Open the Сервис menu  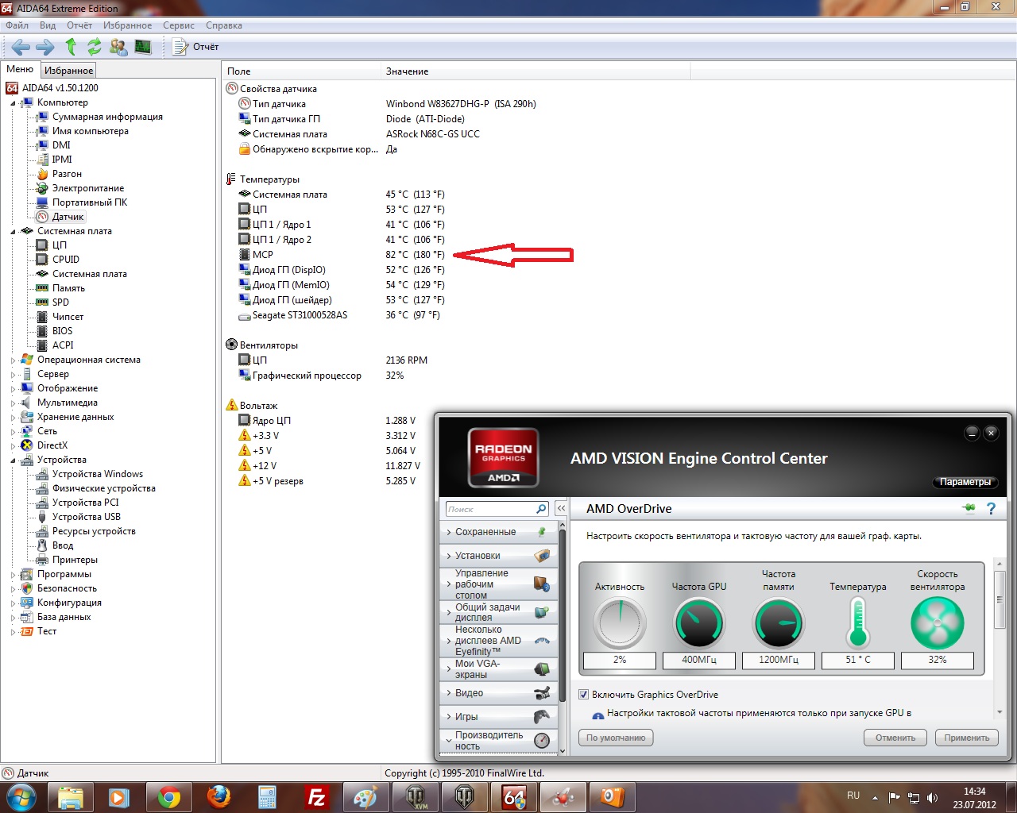click(x=178, y=25)
